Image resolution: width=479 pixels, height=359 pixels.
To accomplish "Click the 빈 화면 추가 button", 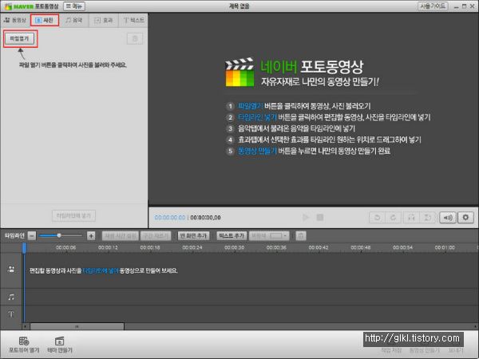I will (194, 235).
